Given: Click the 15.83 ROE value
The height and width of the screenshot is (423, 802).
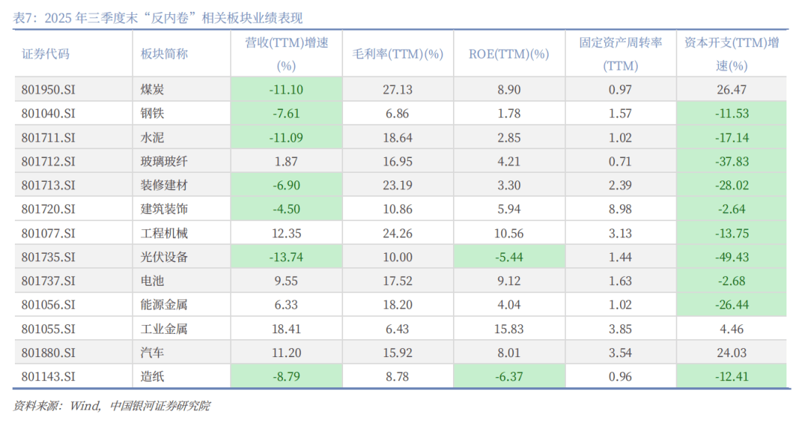Looking at the screenshot, I should point(509,329).
